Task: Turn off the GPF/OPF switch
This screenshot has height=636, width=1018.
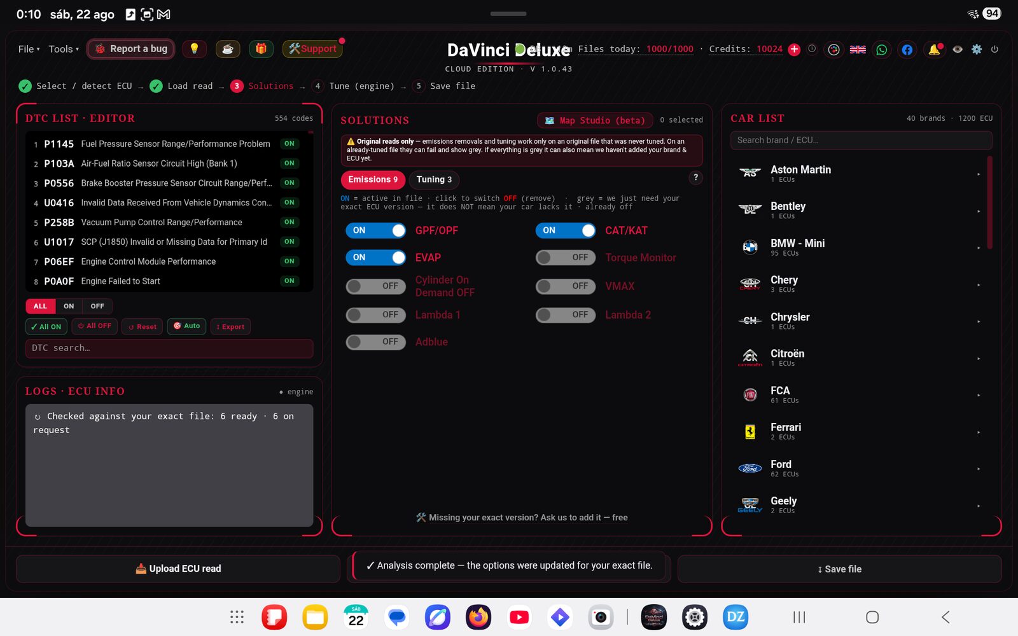Action: [x=375, y=230]
